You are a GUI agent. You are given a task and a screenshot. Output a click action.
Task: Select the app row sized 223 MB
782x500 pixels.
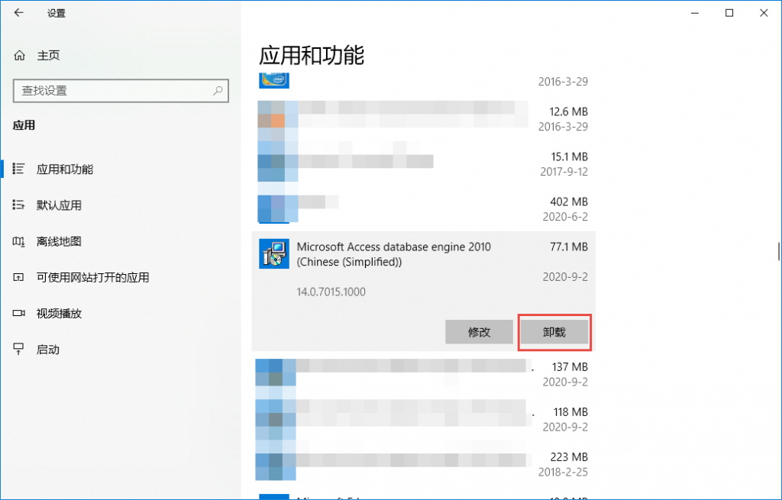(423, 464)
